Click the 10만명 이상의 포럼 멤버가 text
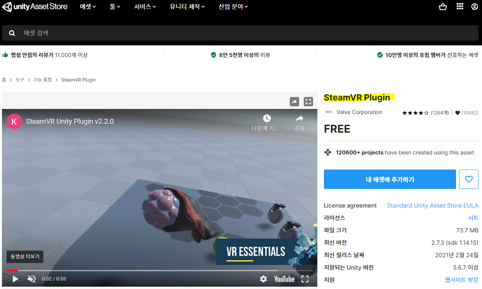The height and width of the screenshot is (289, 482). click(x=415, y=55)
